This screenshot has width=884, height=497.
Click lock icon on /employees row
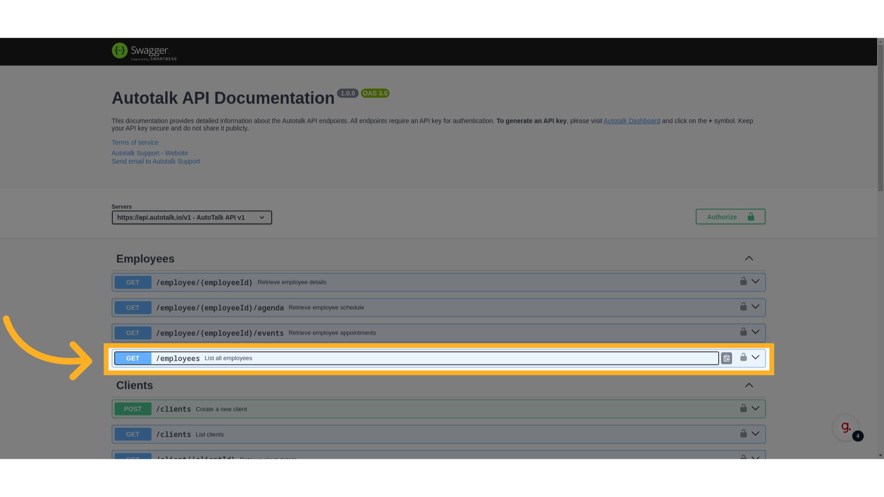click(743, 357)
